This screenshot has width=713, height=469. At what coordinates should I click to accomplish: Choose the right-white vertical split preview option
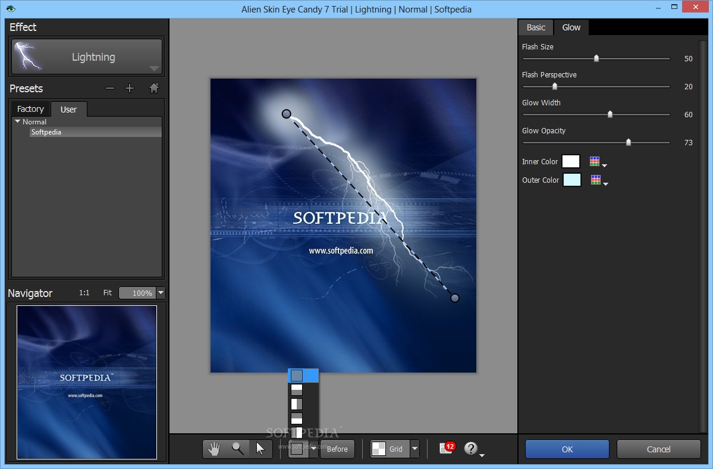click(x=297, y=433)
